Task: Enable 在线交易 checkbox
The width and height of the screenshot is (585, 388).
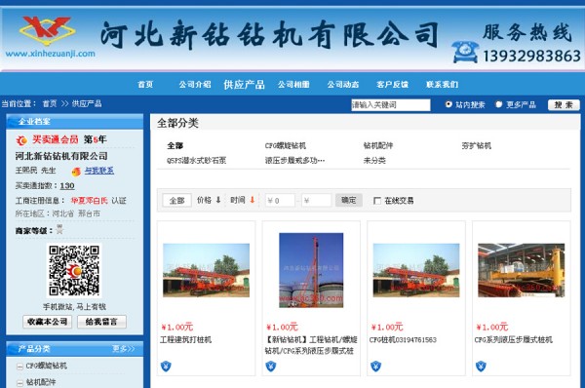Action: [x=377, y=201]
